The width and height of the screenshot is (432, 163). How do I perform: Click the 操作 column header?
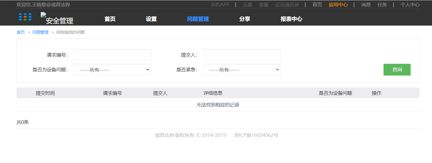tap(377, 93)
